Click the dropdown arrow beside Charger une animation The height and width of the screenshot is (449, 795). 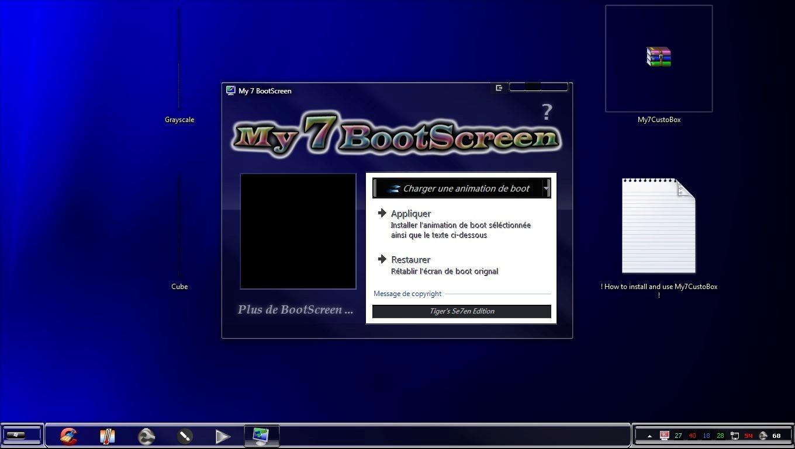[546, 188]
